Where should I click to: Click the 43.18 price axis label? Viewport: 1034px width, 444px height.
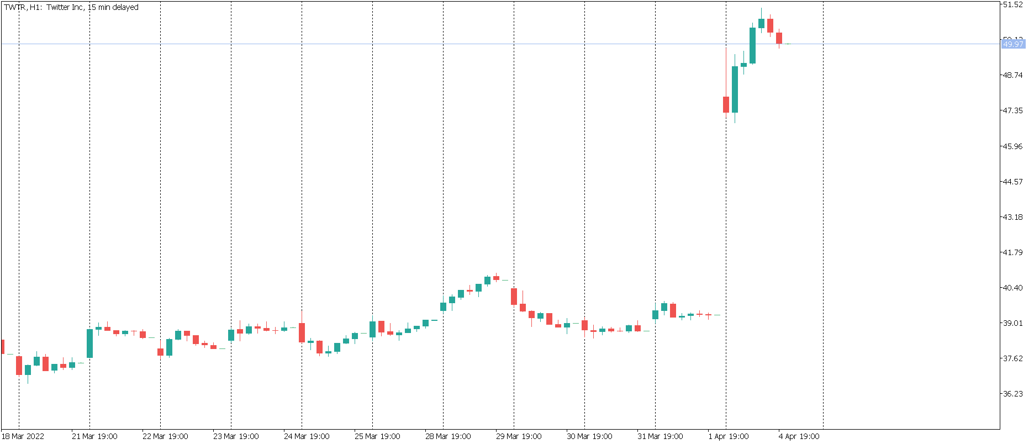coord(1013,217)
